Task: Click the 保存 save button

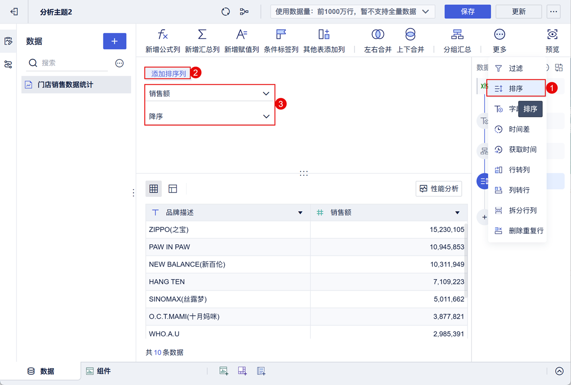Action: tap(468, 12)
